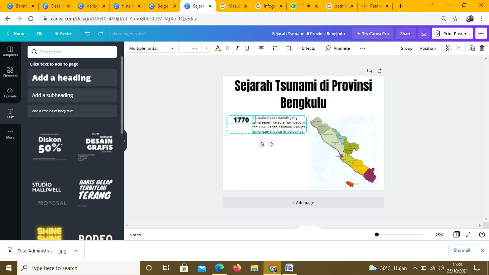Click the text color icon
Screen dimensions: 489x275
coord(218,48)
